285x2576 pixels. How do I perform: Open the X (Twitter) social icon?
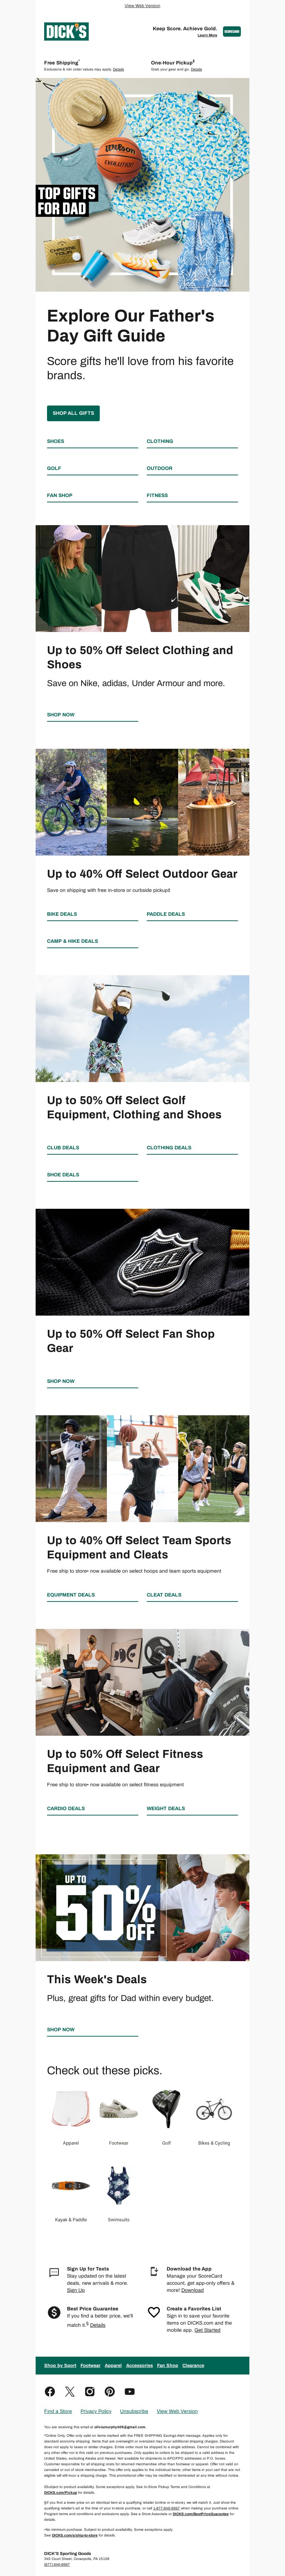pos(70,2391)
